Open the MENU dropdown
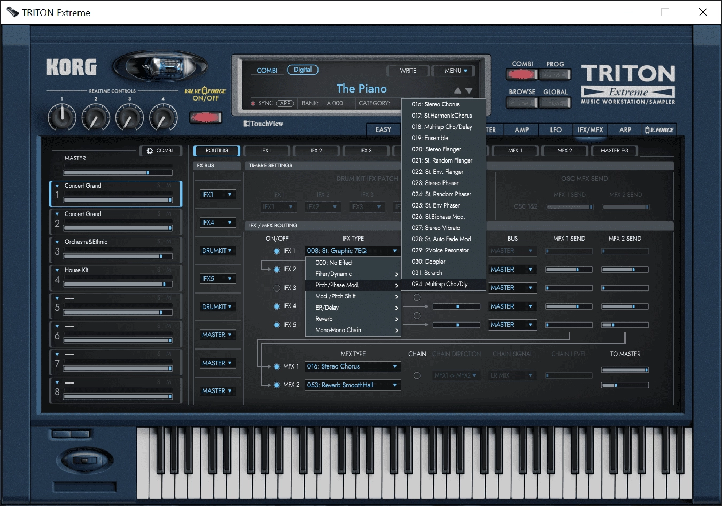 453,71
